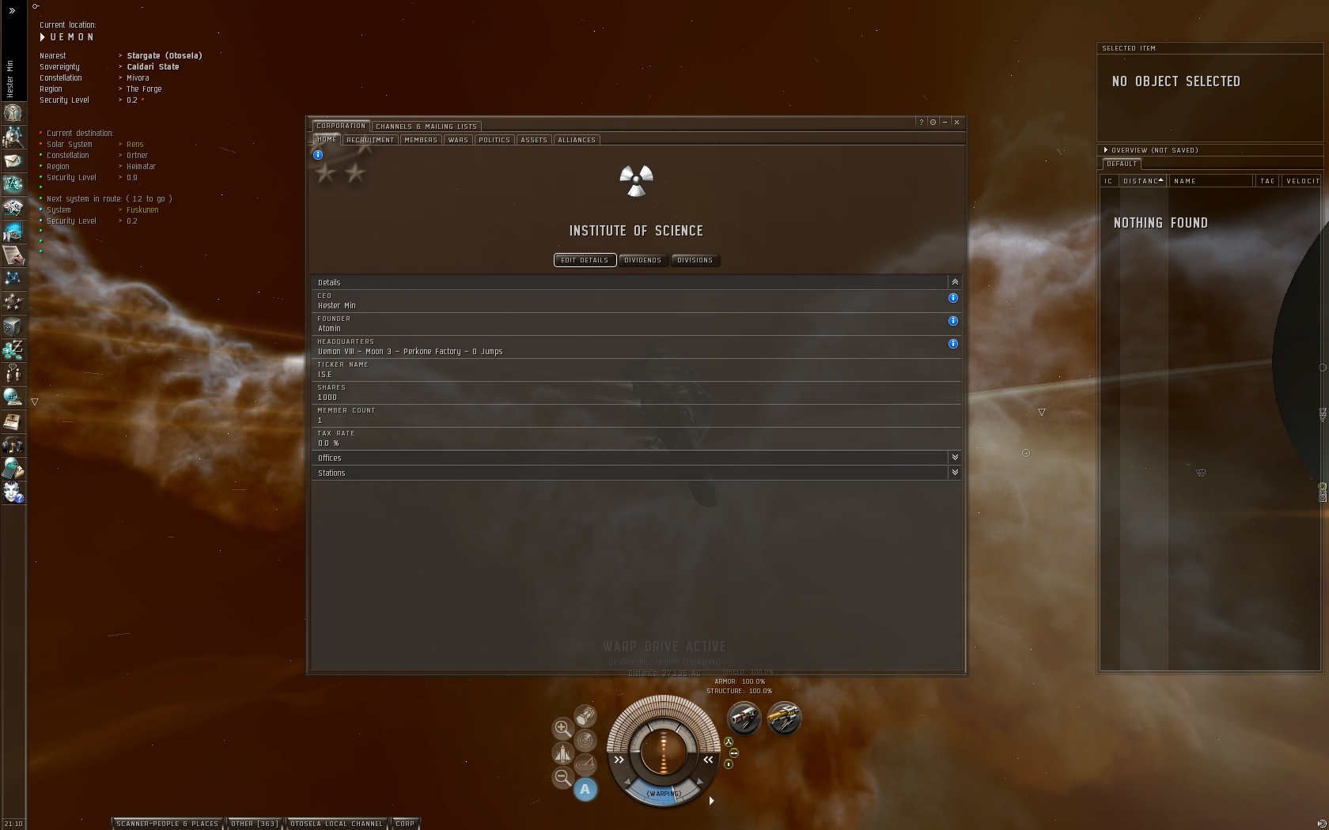Expand the Overview (Not Saved) header menu
Image resolution: width=1329 pixels, height=830 pixels.
(x=1106, y=150)
